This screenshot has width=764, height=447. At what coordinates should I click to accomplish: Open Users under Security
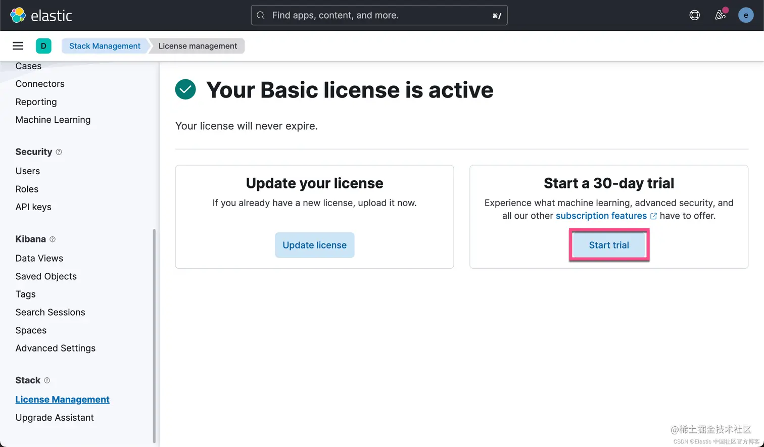27,171
